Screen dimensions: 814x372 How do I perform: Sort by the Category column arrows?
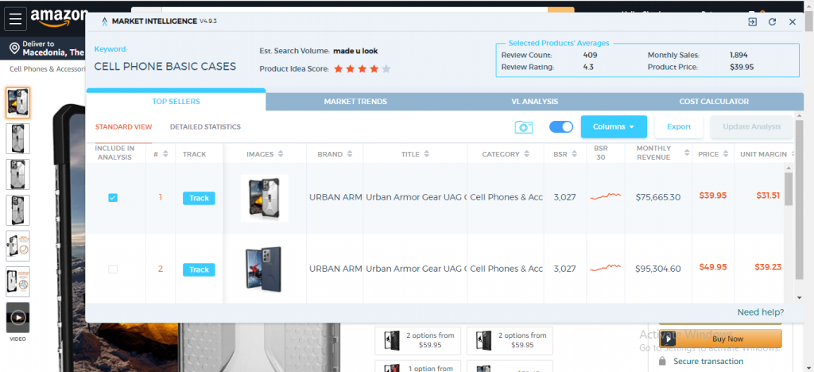coord(527,154)
